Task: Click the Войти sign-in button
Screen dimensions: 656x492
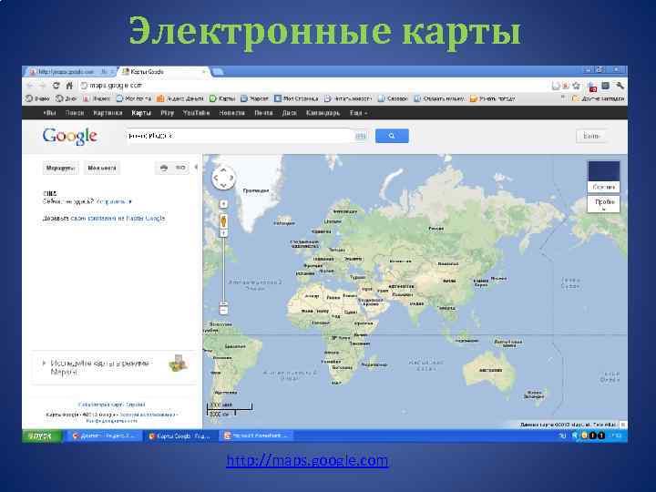Action: pyautogui.click(x=590, y=136)
